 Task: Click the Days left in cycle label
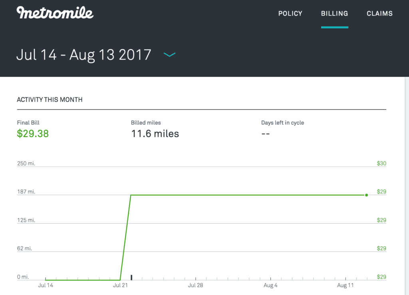coord(282,123)
